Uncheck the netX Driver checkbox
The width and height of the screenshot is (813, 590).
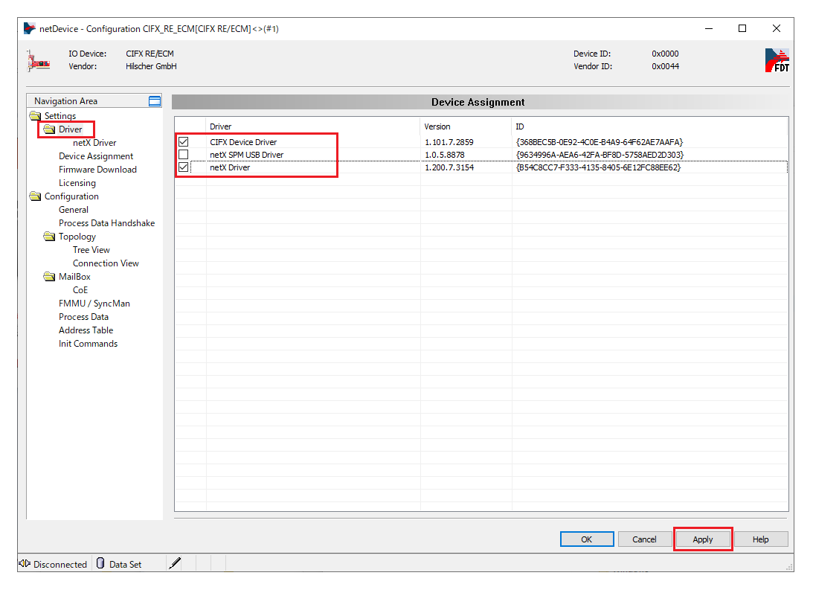pyautogui.click(x=183, y=168)
